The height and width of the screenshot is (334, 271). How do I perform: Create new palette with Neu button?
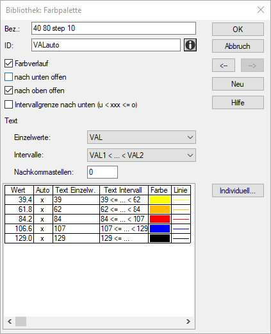[x=238, y=84]
